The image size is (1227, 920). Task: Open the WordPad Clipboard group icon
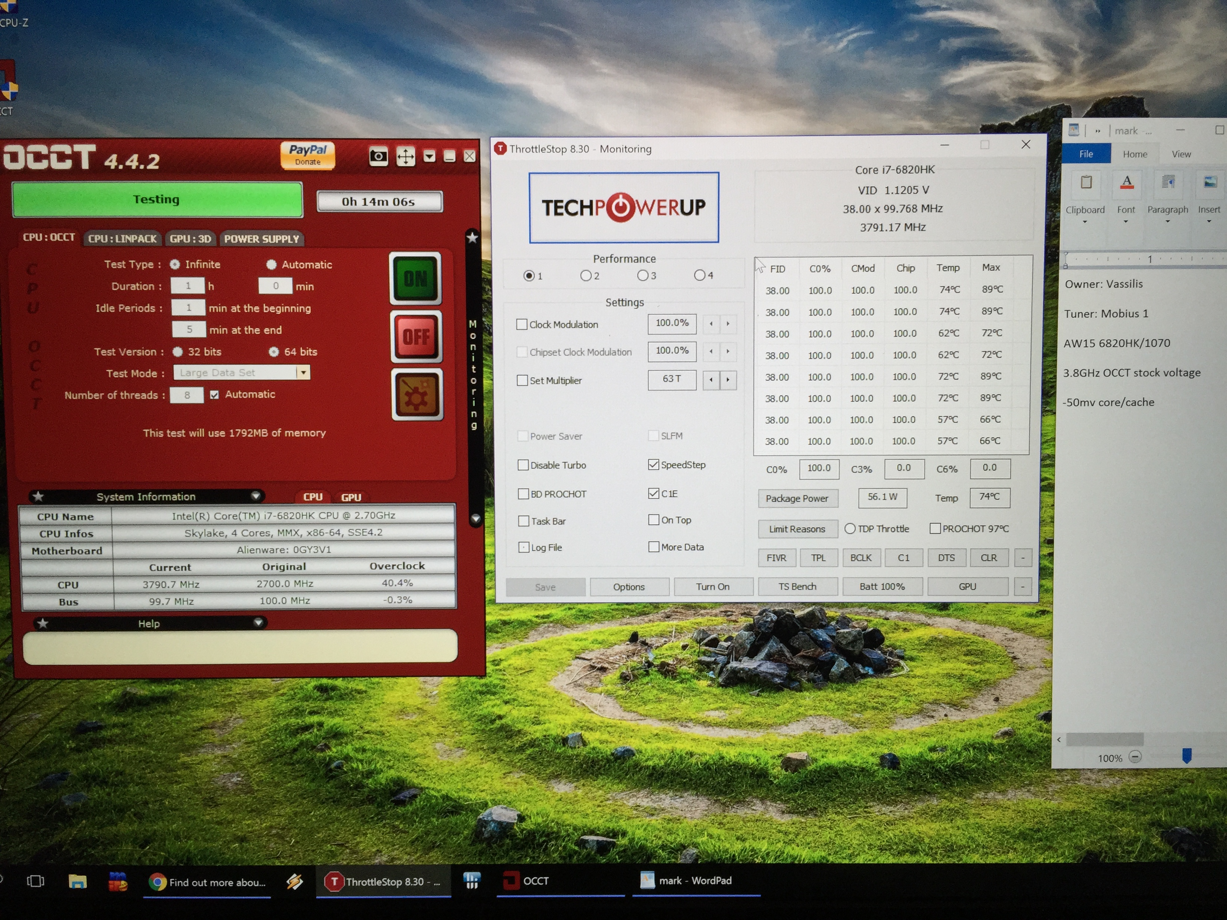tap(1086, 183)
